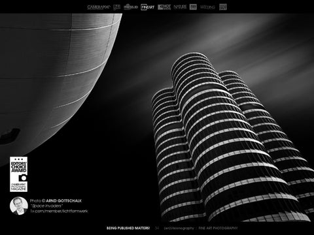This screenshot has width=314, height=235.
Task: Open the Camerapixo logo in top navigation
Action: click(99, 7)
